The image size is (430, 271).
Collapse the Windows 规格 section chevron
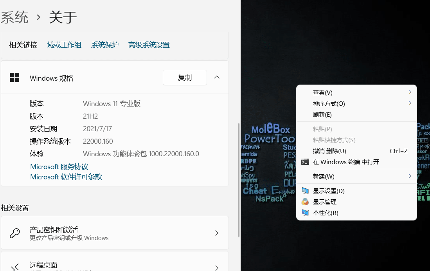217,78
